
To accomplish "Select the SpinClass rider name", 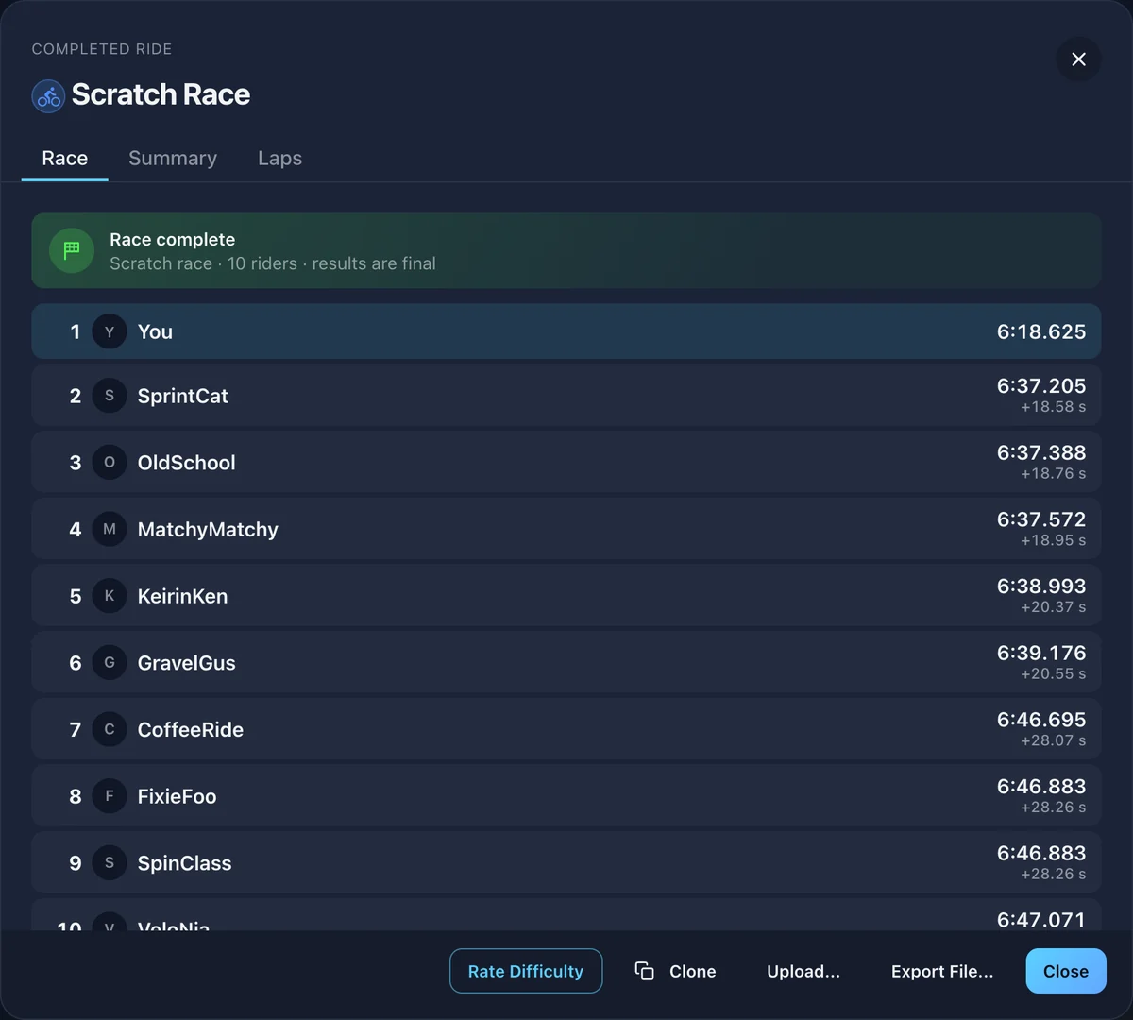I will pyautogui.click(x=185, y=863).
